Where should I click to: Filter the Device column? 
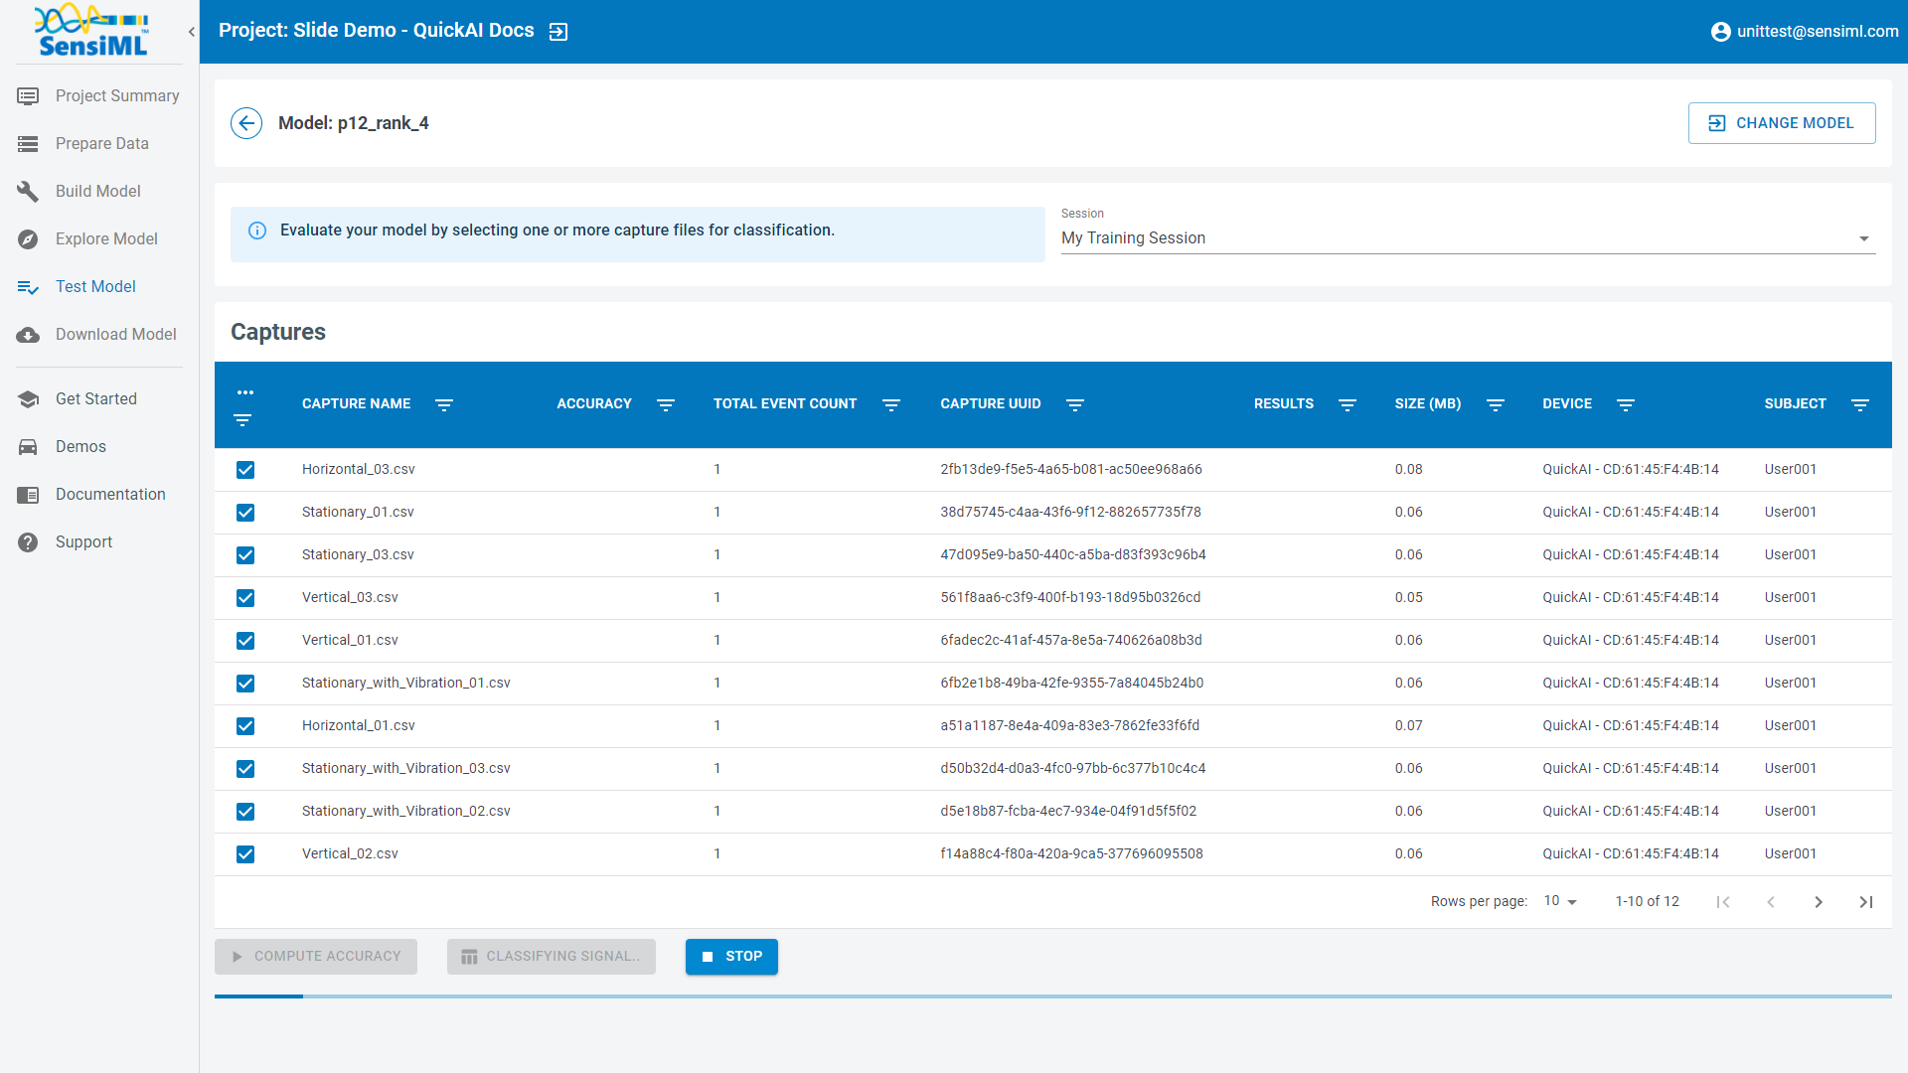point(1626,404)
